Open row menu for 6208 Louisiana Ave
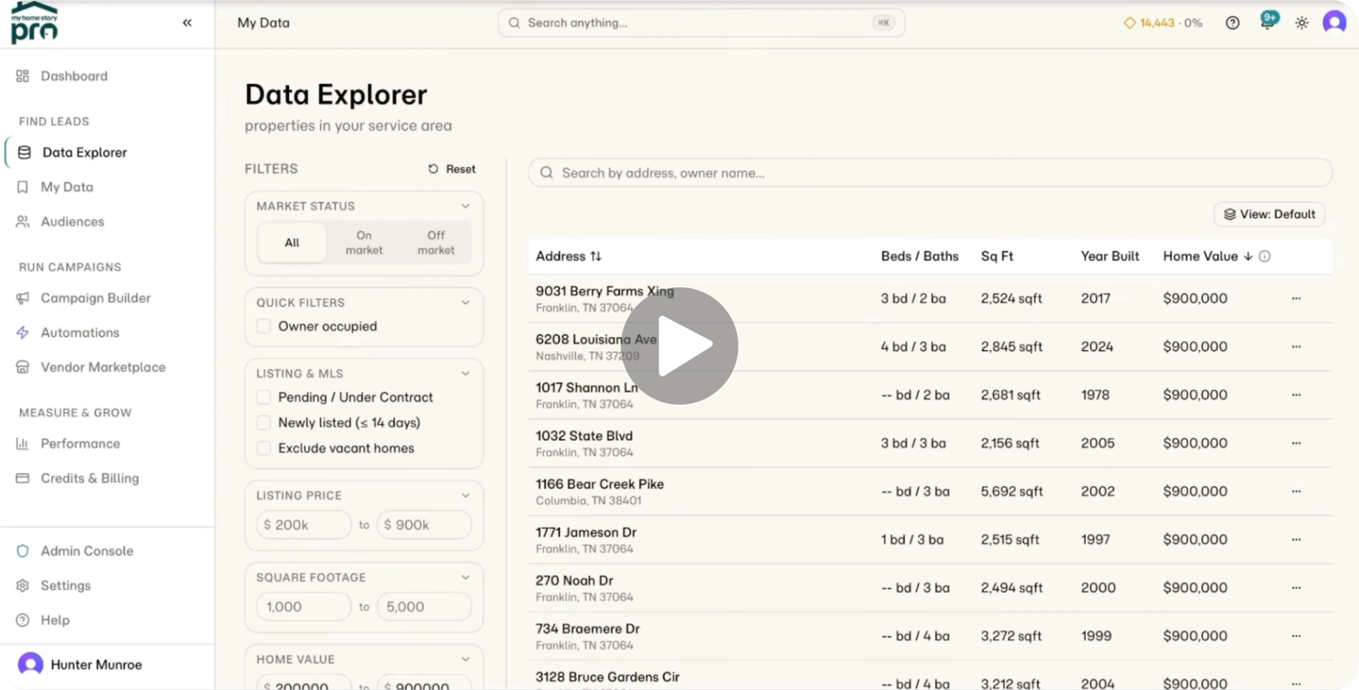 click(1296, 346)
